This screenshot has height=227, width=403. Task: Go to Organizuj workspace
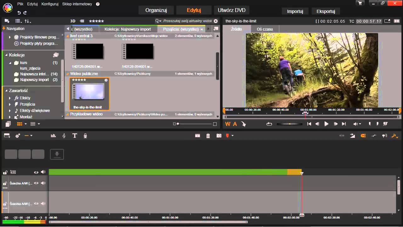(x=156, y=10)
